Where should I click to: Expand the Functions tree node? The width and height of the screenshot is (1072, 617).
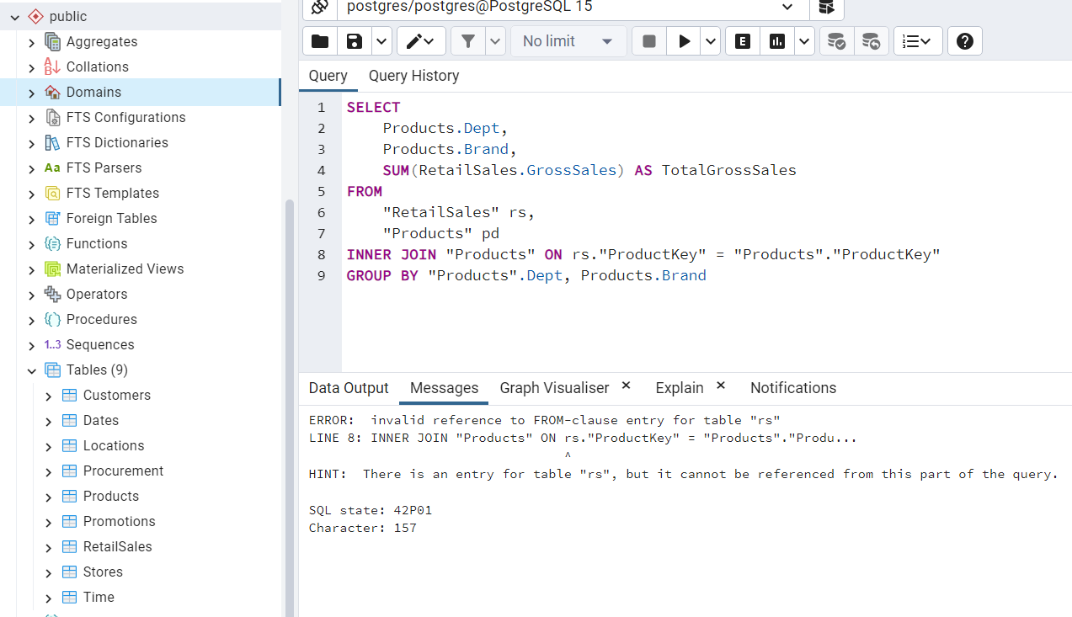pyautogui.click(x=32, y=244)
